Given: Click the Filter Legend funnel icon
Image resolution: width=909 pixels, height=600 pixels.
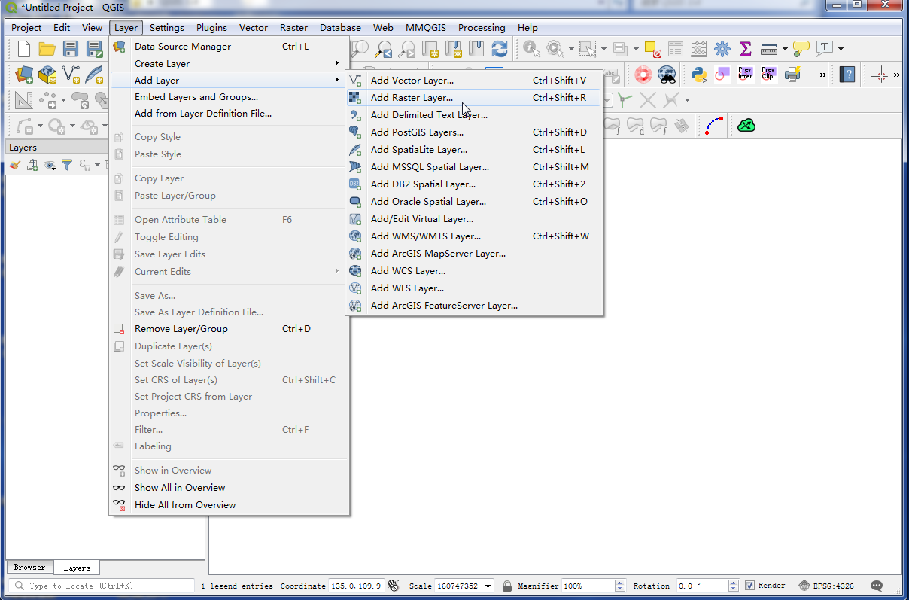Looking at the screenshot, I should [x=67, y=165].
